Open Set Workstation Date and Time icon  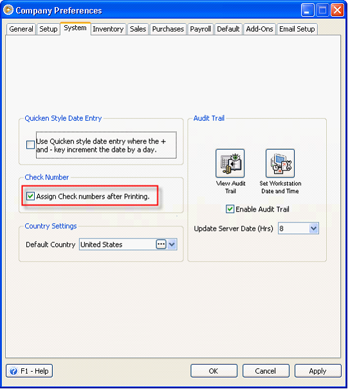click(280, 163)
